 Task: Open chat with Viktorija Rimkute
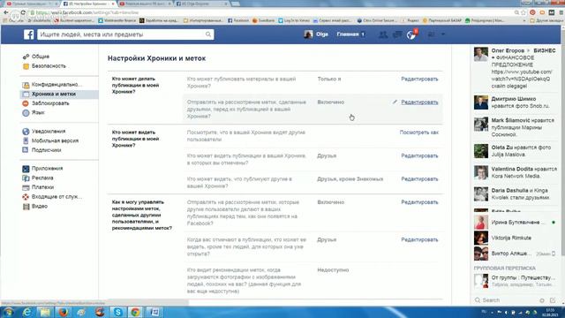point(515,238)
